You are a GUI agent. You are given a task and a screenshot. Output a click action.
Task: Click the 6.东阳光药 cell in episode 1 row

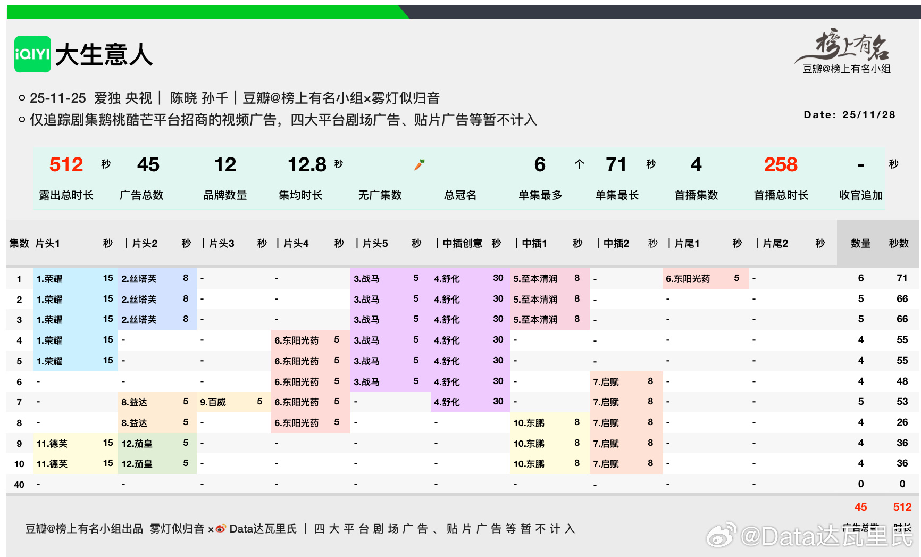coord(706,278)
